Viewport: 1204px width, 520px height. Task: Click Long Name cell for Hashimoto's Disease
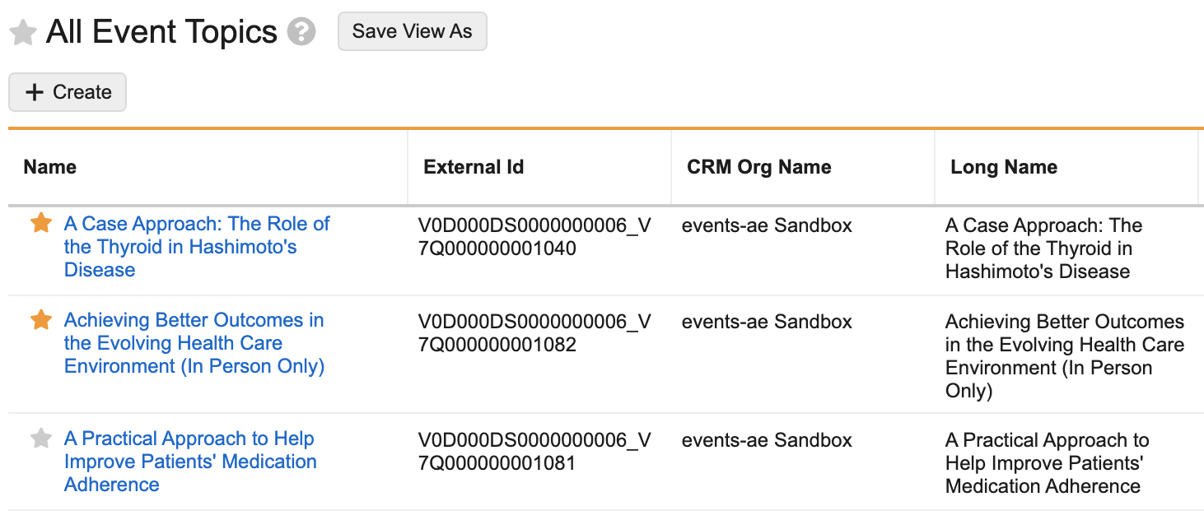click(1043, 248)
